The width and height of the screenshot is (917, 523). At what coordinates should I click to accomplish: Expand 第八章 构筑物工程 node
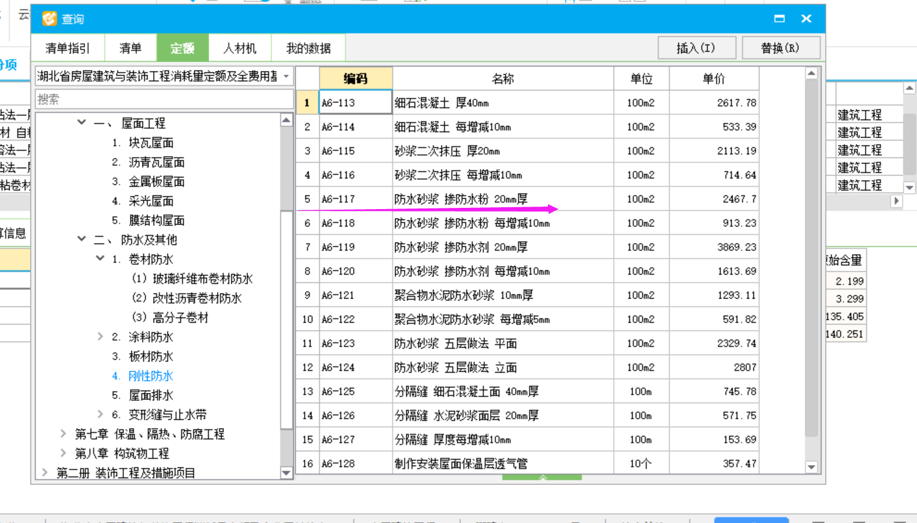(x=63, y=453)
